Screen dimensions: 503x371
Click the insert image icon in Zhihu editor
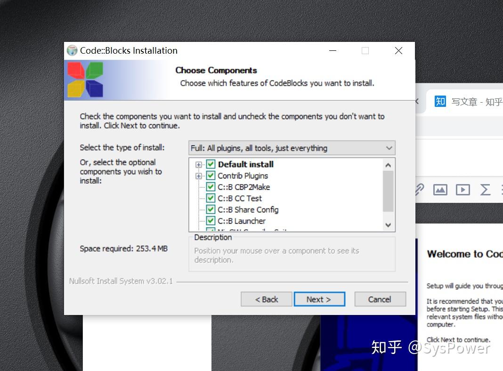(x=440, y=190)
